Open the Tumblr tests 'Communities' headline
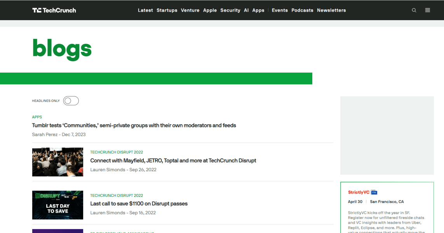The width and height of the screenshot is (444, 233). pyautogui.click(x=134, y=125)
